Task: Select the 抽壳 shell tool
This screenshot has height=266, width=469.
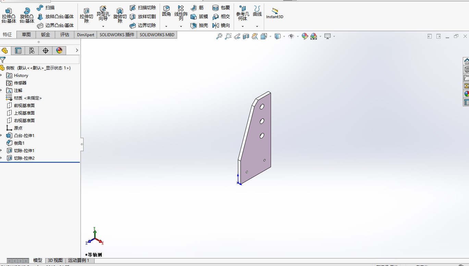Action: (199, 25)
